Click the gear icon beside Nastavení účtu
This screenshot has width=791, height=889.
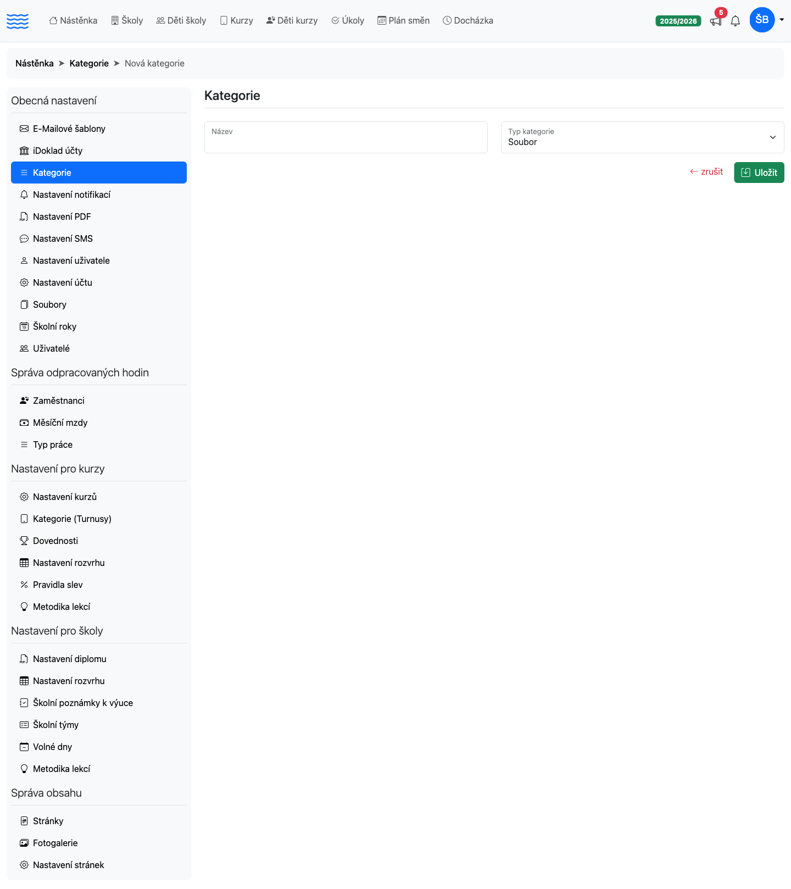point(24,282)
